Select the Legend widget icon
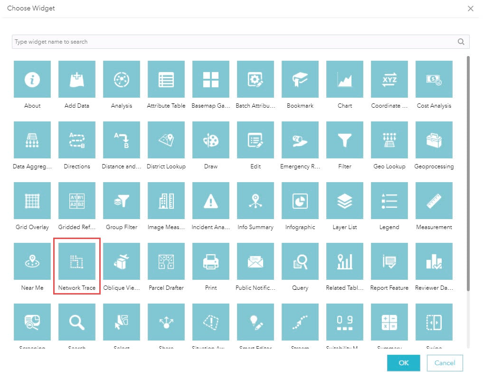Screen dimensions: 483x378 (x=389, y=201)
